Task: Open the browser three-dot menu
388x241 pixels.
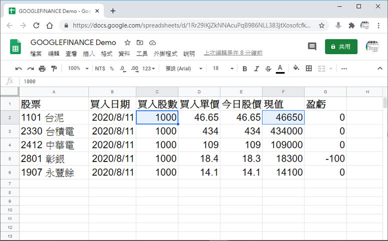Action: tap(378, 25)
